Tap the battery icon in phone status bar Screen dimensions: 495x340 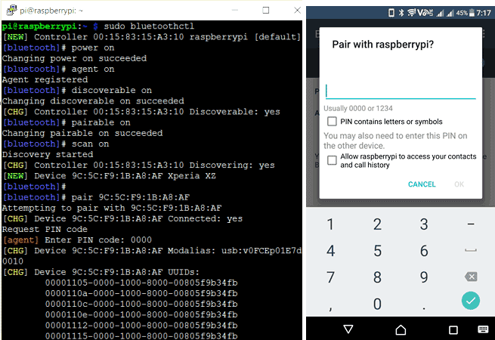[472, 13]
